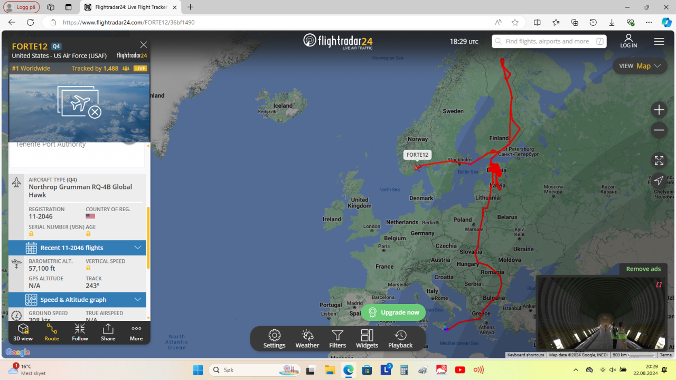Image resolution: width=676 pixels, height=380 pixels.
Task: Open the Route tool icon
Action: (51, 332)
